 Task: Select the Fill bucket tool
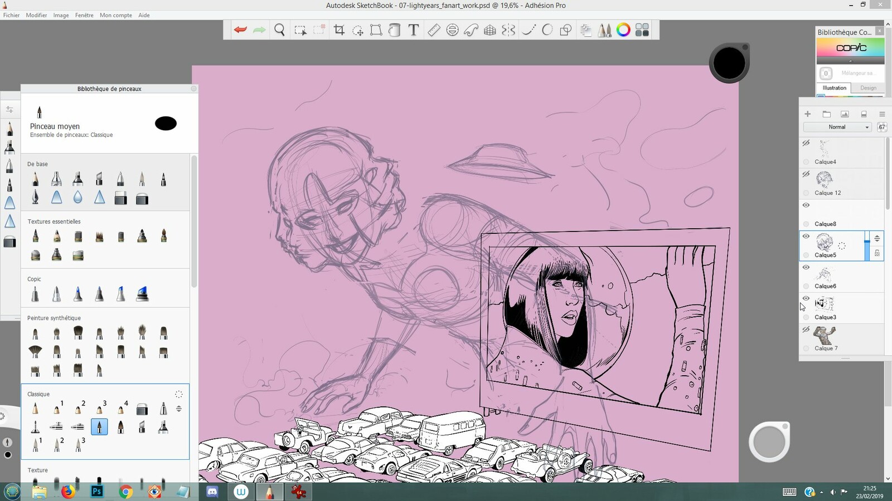(395, 30)
